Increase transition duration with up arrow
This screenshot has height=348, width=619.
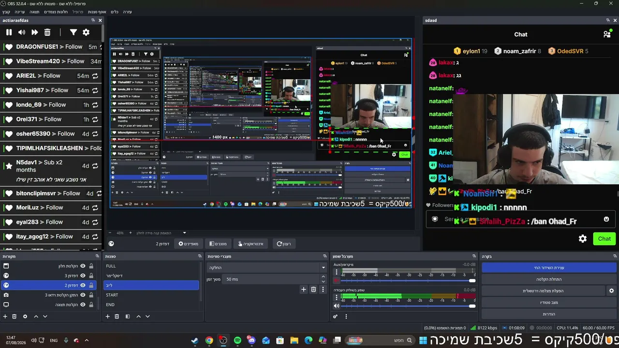[x=323, y=277]
